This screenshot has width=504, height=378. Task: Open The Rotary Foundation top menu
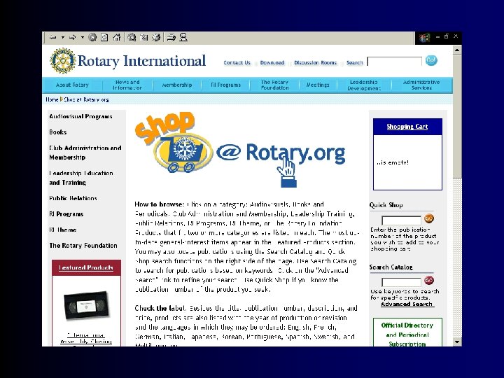tap(274, 85)
